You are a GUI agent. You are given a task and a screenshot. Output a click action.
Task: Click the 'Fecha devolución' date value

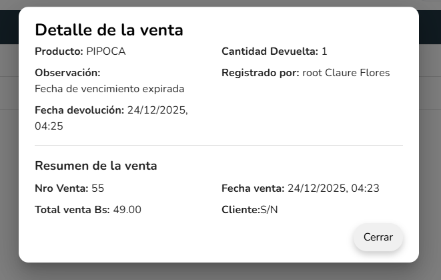click(x=157, y=110)
